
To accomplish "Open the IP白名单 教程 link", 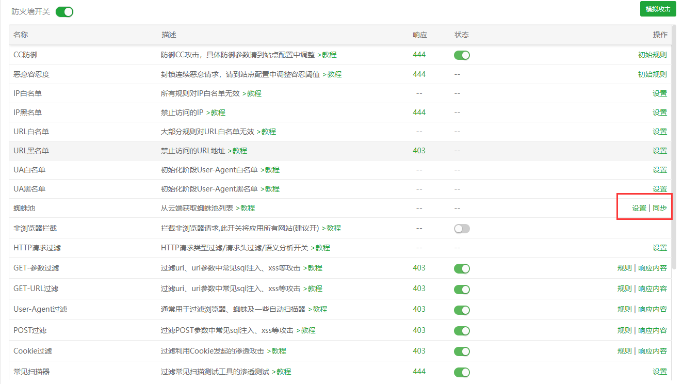I will pos(252,93).
